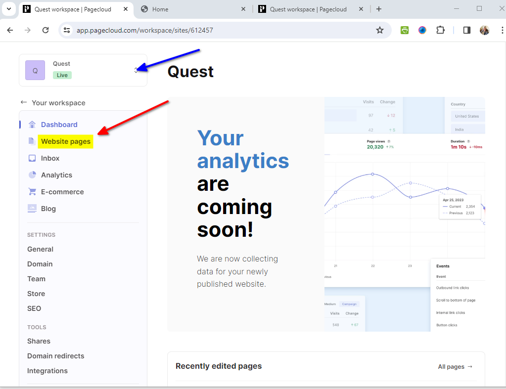
Task: Click the Dashboard home icon in sidebar
Action: click(x=32, y=125)
